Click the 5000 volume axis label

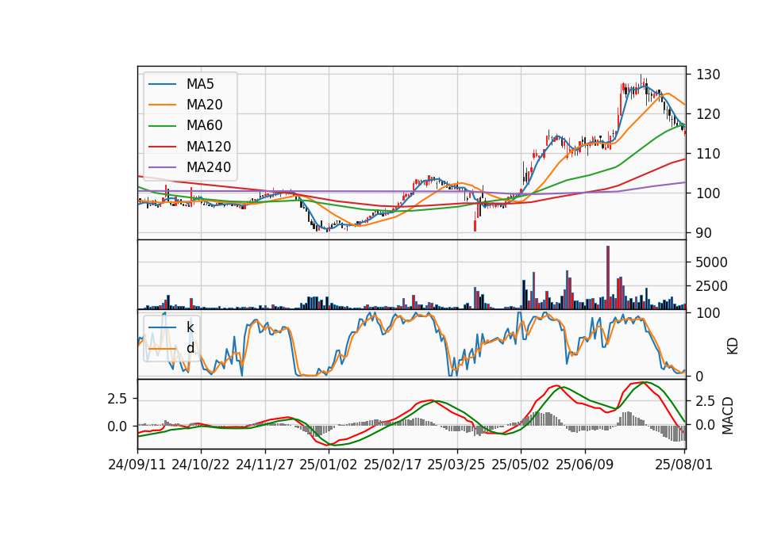(711, 262)
